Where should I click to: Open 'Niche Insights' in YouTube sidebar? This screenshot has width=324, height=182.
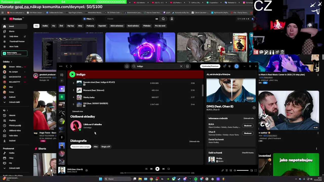point(14,53)
